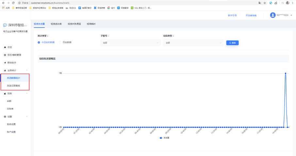Open the account dropdown arrow next to 187****1520
This screenshot has height=156, width=296.
coord(291,15)
